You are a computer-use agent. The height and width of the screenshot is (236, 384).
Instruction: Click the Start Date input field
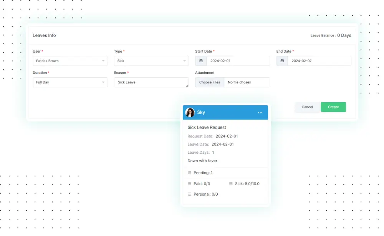238,61
